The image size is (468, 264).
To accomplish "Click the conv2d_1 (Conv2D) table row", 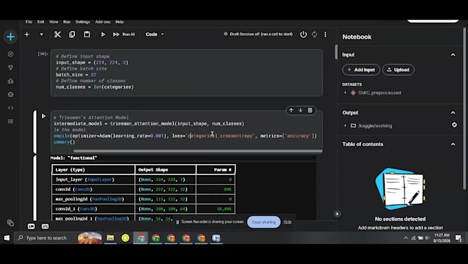I will coord(144,209).
